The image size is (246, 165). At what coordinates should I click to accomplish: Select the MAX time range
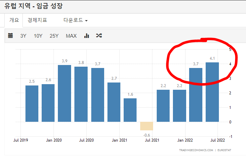click(x=71, y=36)
